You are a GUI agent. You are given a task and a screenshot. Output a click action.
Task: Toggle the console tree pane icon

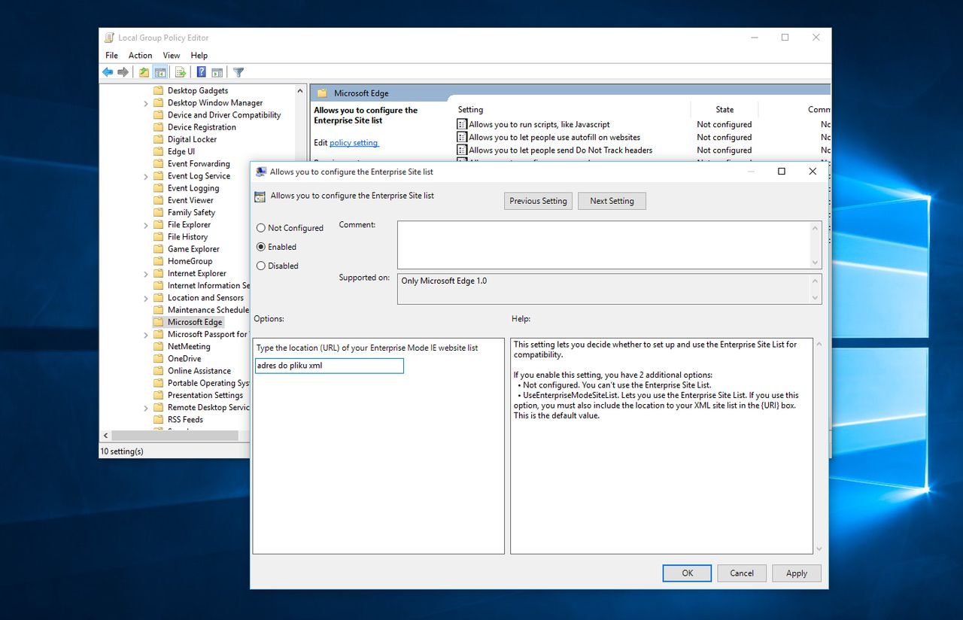[x=159, y=72]
